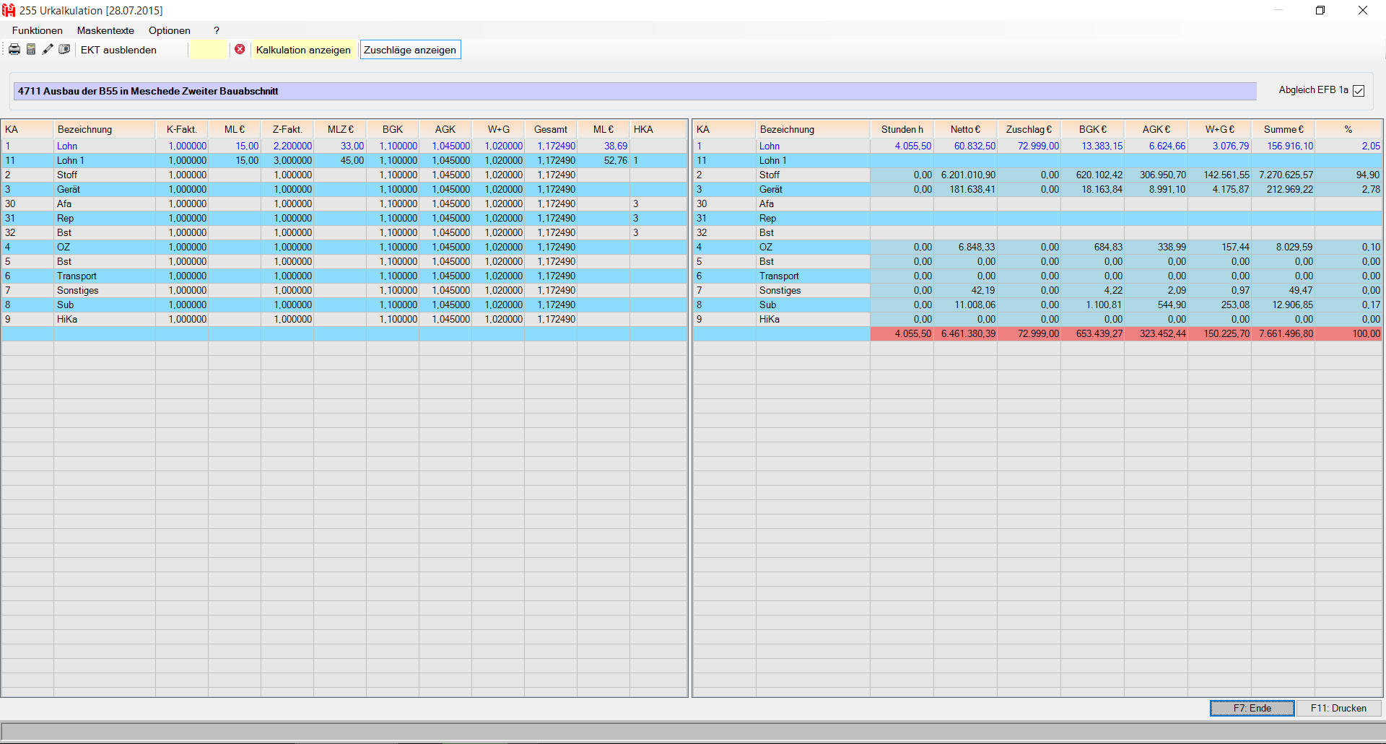Open the question mark help menu
Screen dimensions: 1386x744
(217, 30)
